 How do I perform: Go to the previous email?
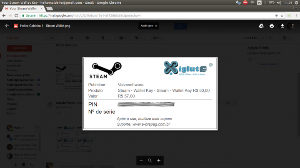point(262,38)
